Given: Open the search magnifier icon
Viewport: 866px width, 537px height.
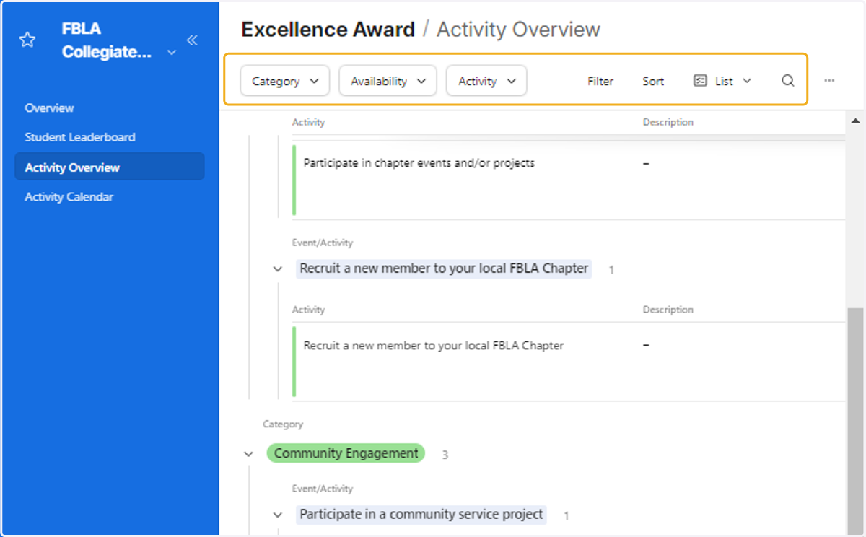Looking at the screenshot, I should [x=788, y=81].
